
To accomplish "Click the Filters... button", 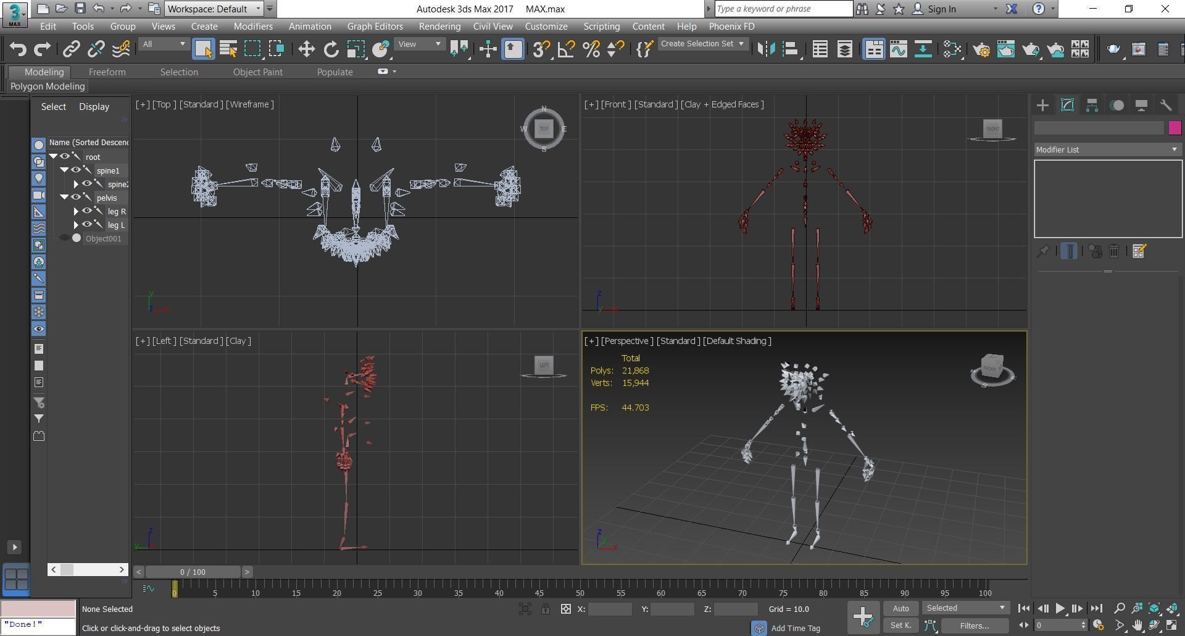I will click(x=975, y=626).
